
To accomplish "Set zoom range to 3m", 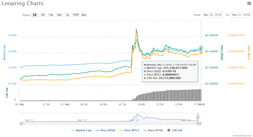I will (59, 15).
